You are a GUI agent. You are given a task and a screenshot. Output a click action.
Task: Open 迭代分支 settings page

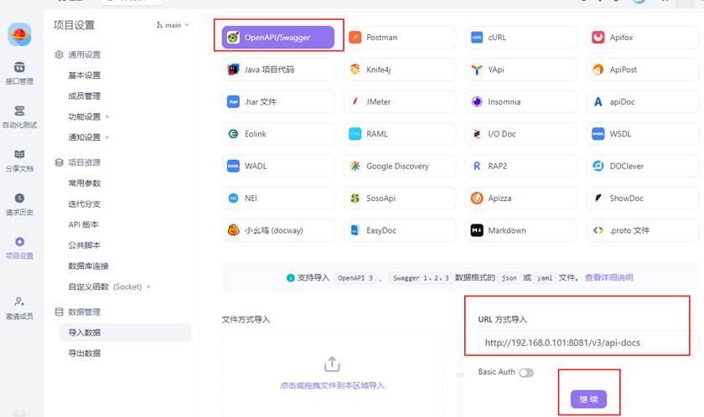pos(85,204)
